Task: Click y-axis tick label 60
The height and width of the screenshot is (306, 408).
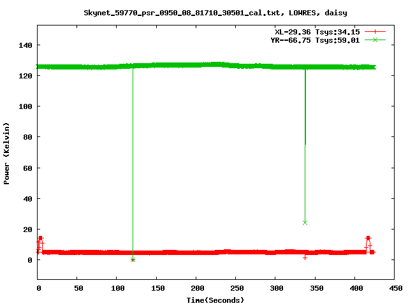Action: 27,168
